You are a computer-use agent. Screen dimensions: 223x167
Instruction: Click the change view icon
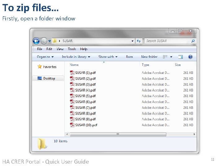165,57
